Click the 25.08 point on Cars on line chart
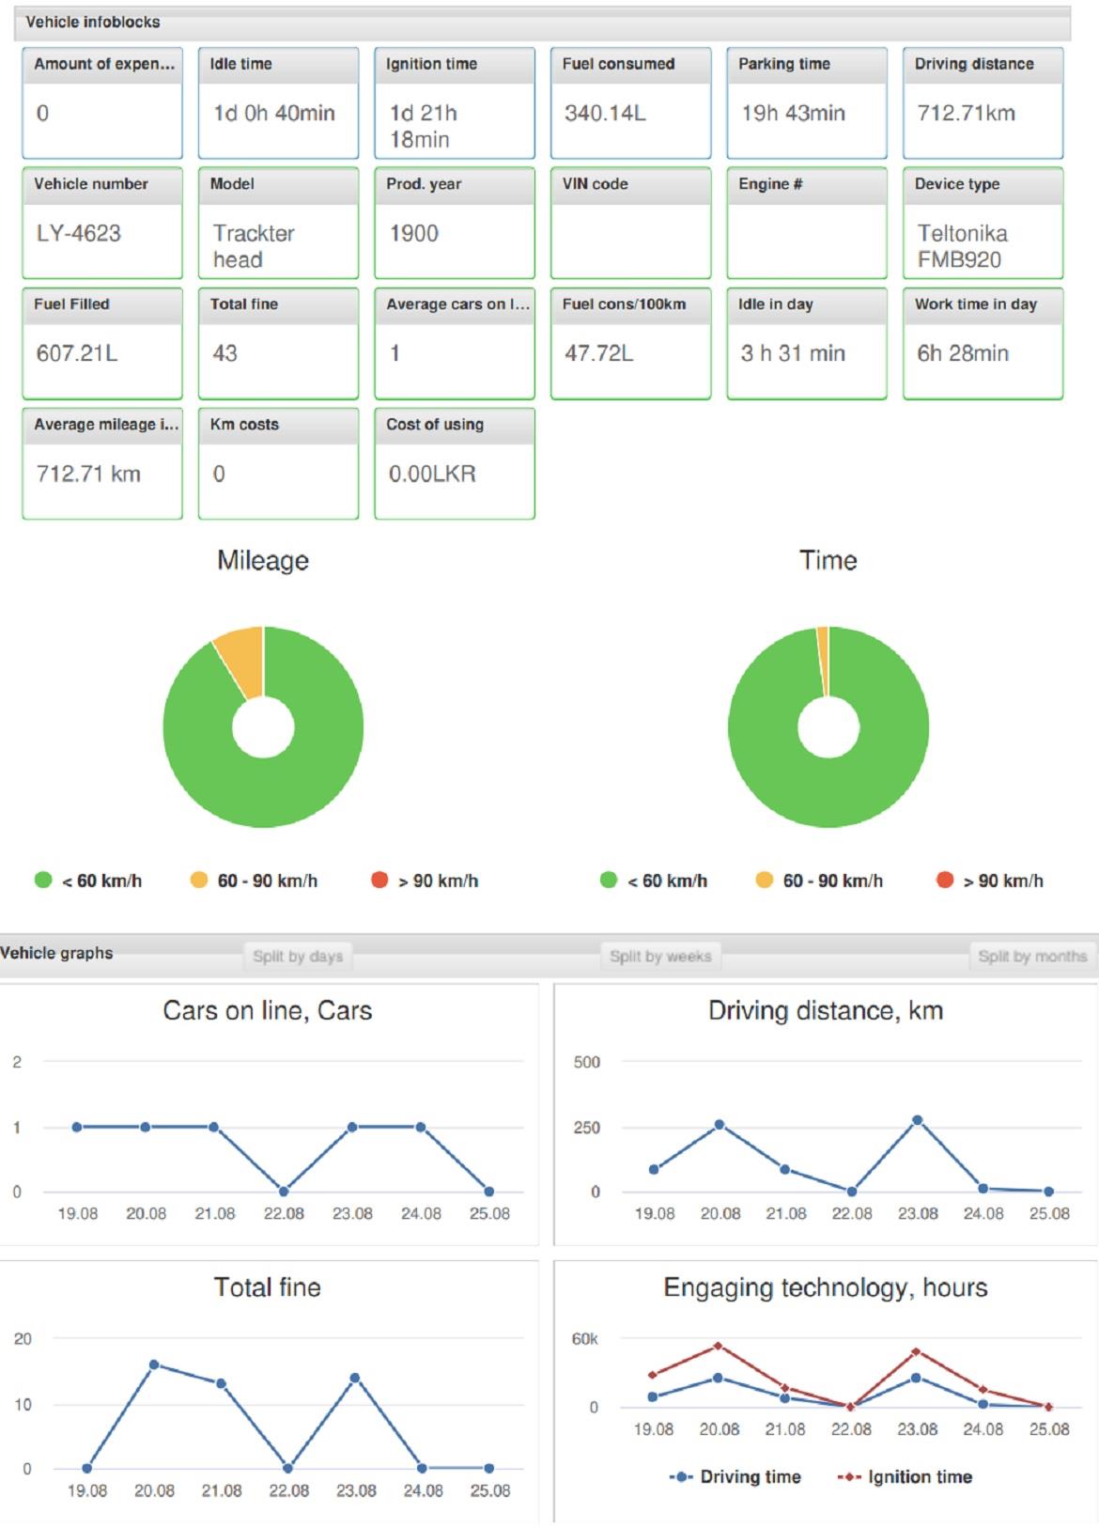The height and width of the screenshot is (1528, 1099). coord(489,1192)
